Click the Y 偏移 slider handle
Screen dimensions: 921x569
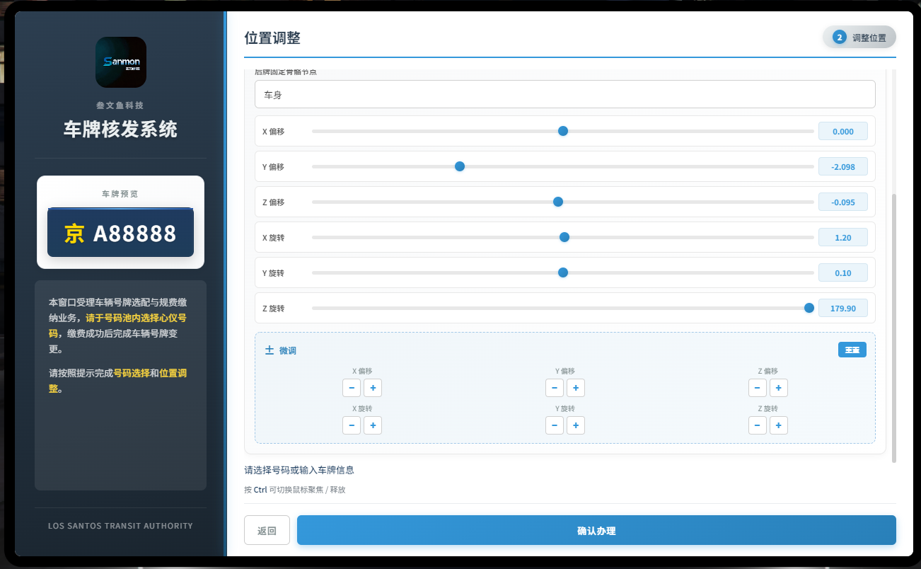pyautogui.click(x=460, y=166)
